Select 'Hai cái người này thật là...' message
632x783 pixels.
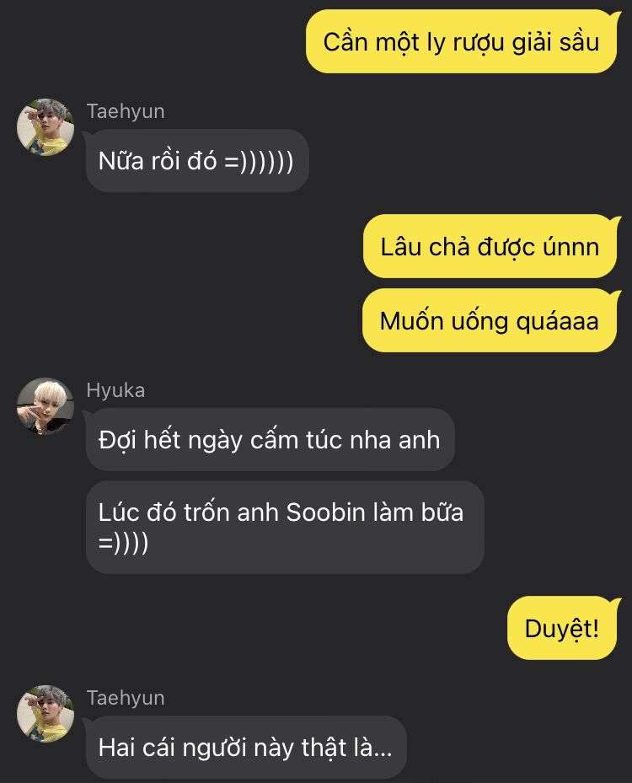(245, 747)
